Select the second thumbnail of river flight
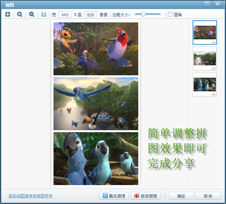 click(x=205, y=58)
